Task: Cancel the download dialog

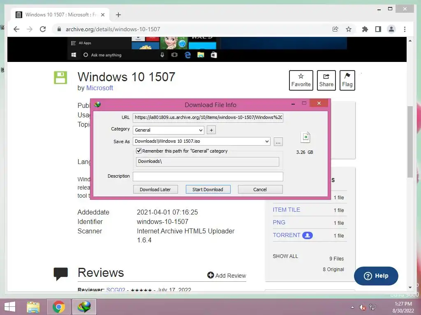Action: click(260, 189)
